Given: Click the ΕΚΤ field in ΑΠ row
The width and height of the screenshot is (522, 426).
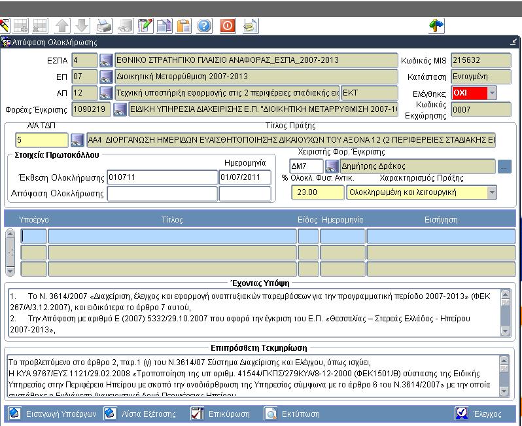Looking at the screenshot, I should coord(370,93).
